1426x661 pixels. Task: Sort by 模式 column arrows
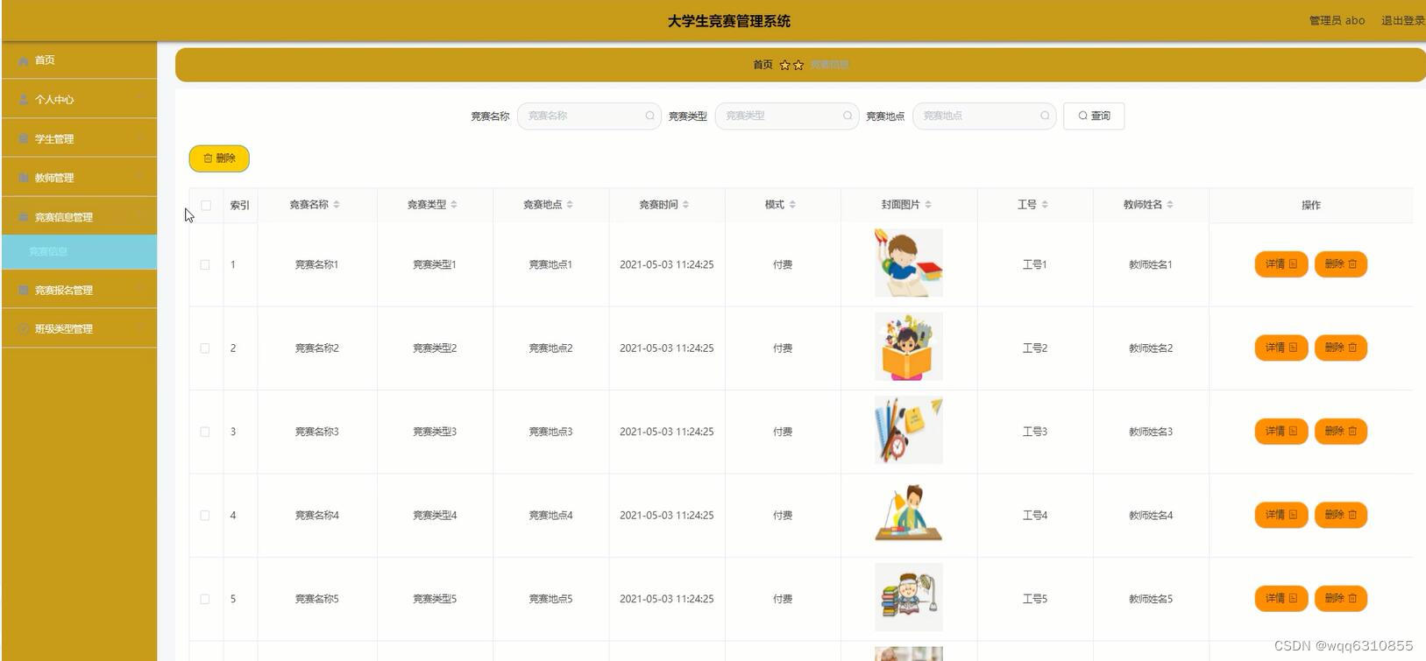pyautogui.click(x=792, y=205)
